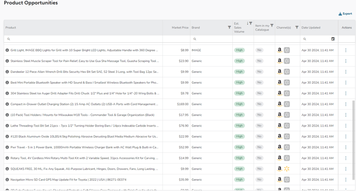Viewport: 356px width, 191px height.
Task: Click the $35.99 price cell
Action: pyautogui.click(x=184, y=180)
